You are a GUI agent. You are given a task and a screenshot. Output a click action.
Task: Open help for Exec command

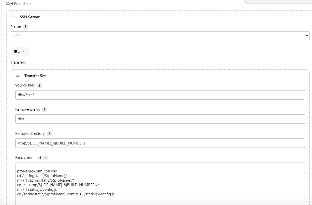(x=45, y=158)
